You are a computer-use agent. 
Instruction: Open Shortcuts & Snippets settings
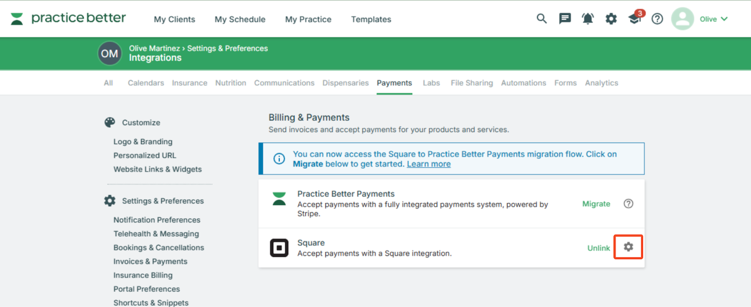tap(151, 303)
